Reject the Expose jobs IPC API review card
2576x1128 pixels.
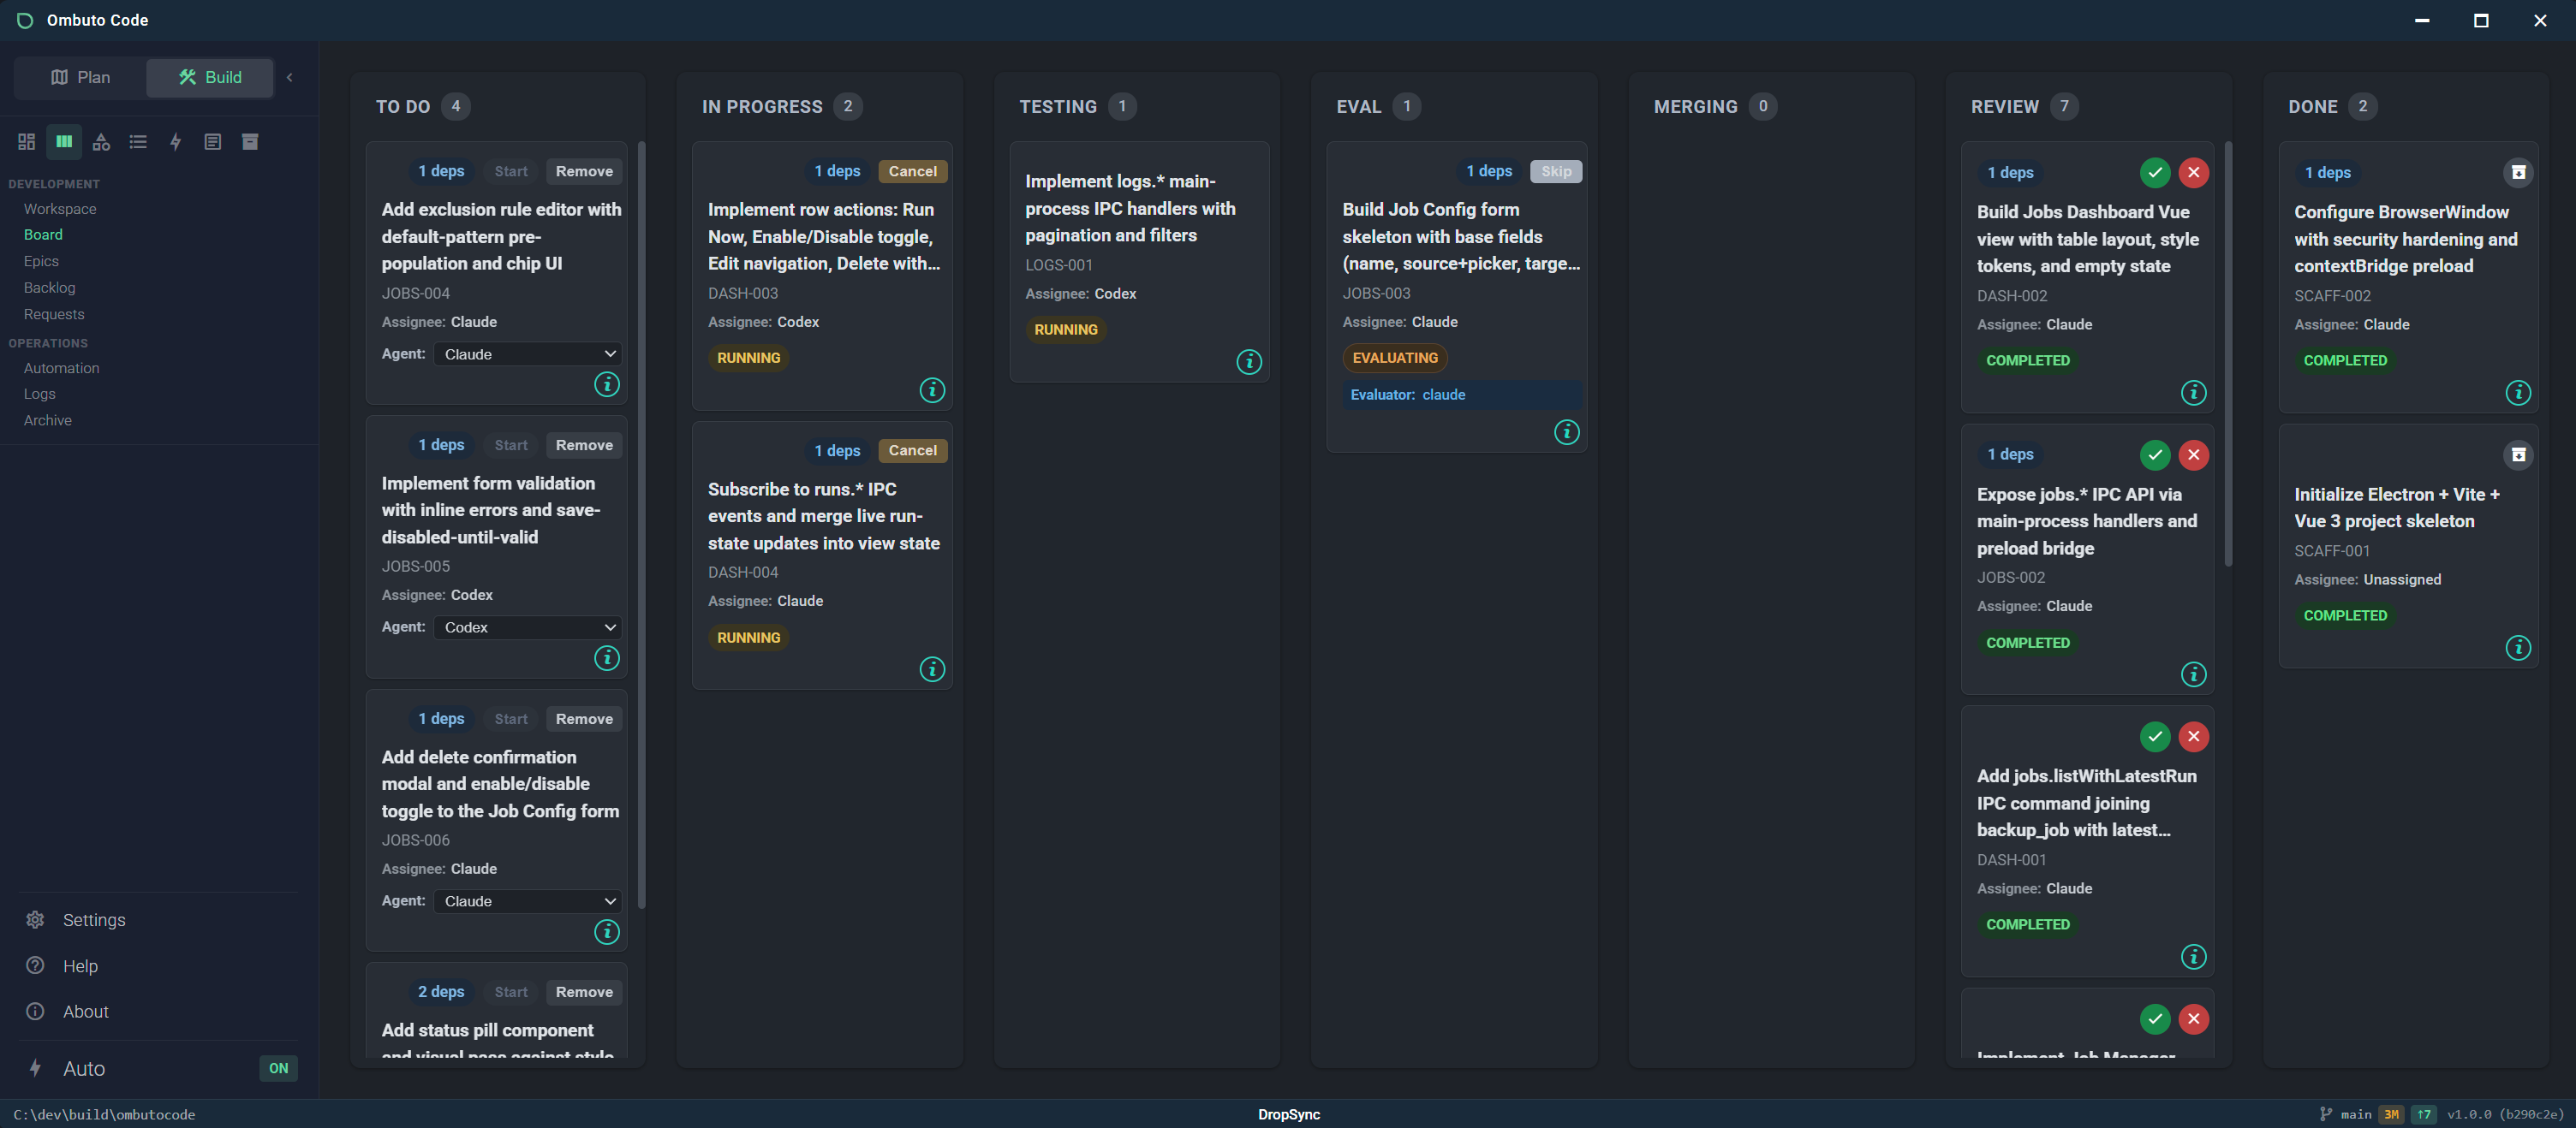(2194, 454)
